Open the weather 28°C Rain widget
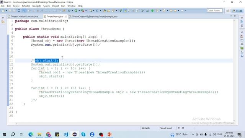 (179, 135)
